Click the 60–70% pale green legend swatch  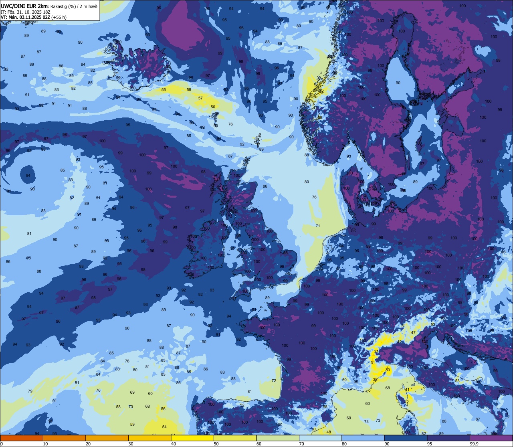pos(278,438)
